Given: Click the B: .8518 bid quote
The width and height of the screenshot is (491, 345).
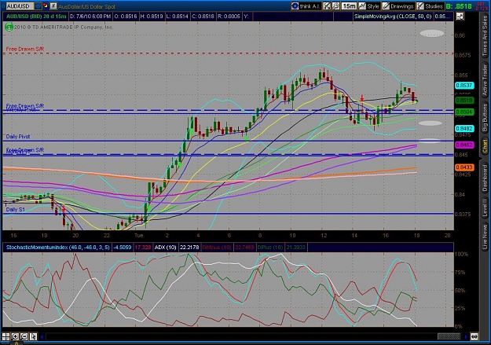Looking at the screenshot, I should [x=459, y=6].
